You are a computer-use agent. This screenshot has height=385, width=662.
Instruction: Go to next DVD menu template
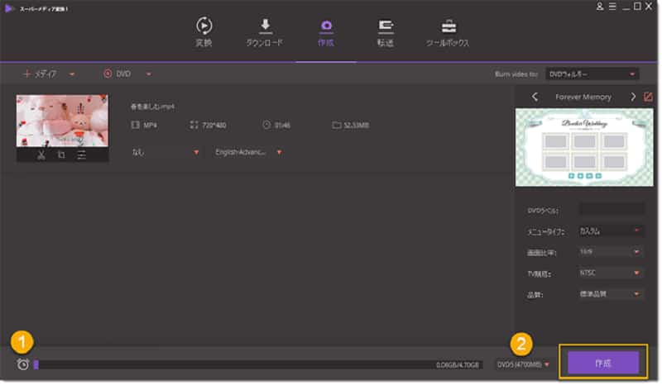click(633, 97)
